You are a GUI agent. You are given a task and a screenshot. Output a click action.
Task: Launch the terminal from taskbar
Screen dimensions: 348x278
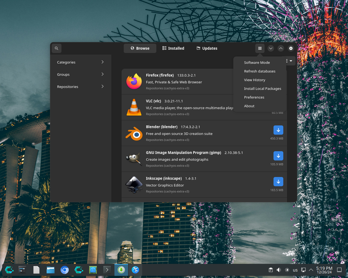(x=107, y=270)
